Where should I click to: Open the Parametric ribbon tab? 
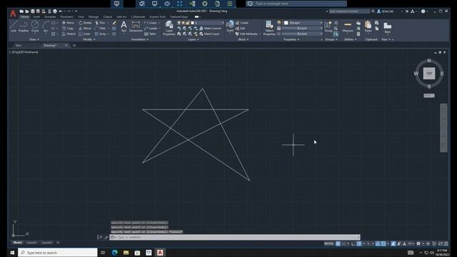[x=67, y=17]
